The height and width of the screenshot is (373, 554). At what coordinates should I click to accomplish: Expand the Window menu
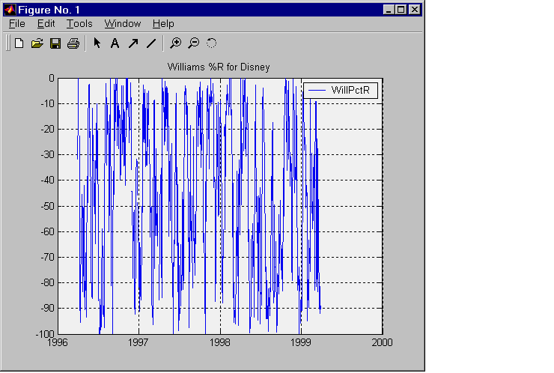[x=122, y=24]
